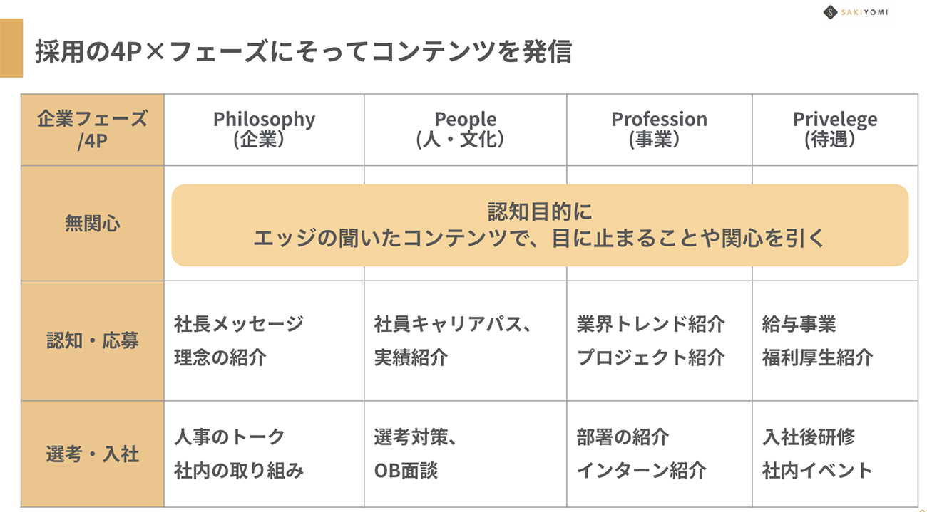The width and height of the screenshot is (927, 512).
Task: Click the 無関心 row label
Action: [x=92, y=224]
